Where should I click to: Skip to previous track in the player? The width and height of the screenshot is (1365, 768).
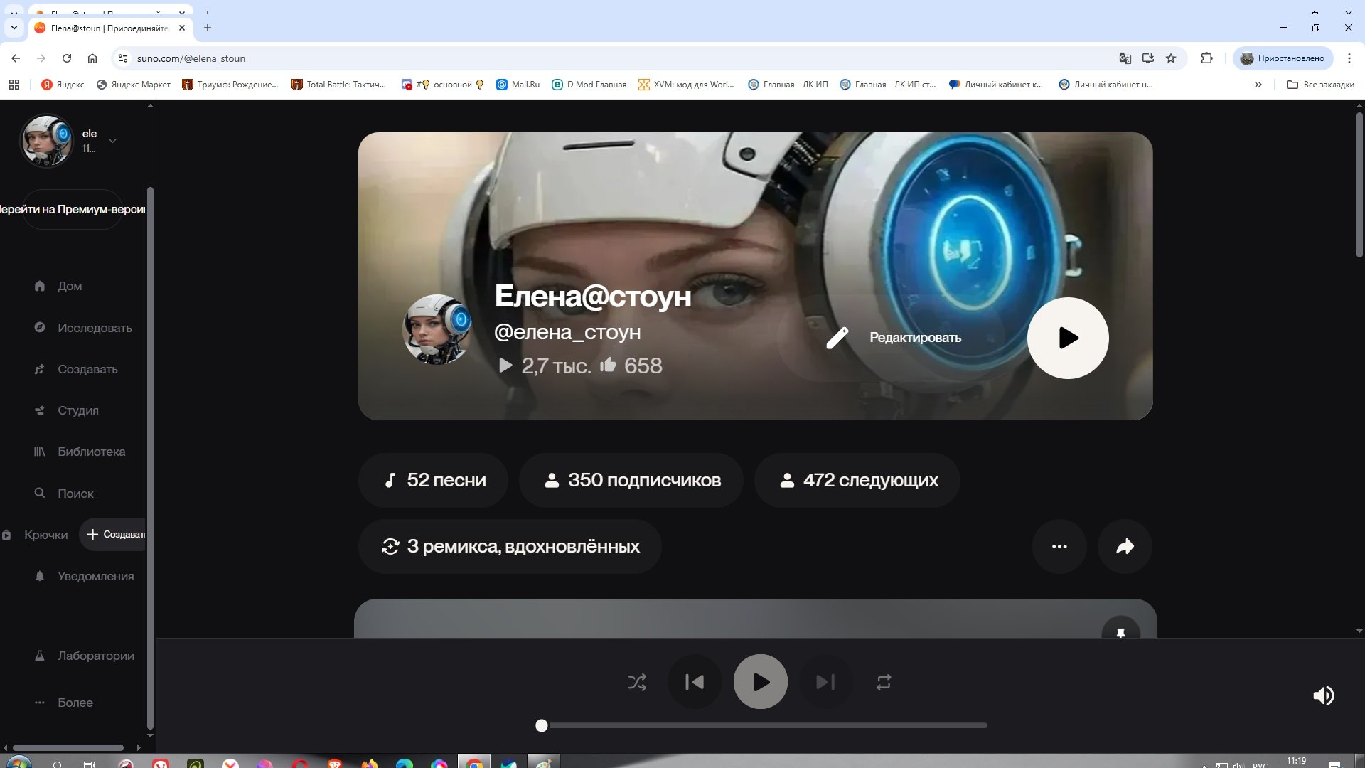(x=695, y=683)
